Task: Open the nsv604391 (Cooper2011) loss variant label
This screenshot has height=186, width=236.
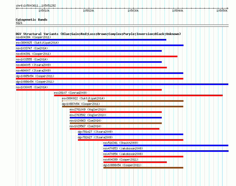Action: pyautogui.click(x=33, y=54)
